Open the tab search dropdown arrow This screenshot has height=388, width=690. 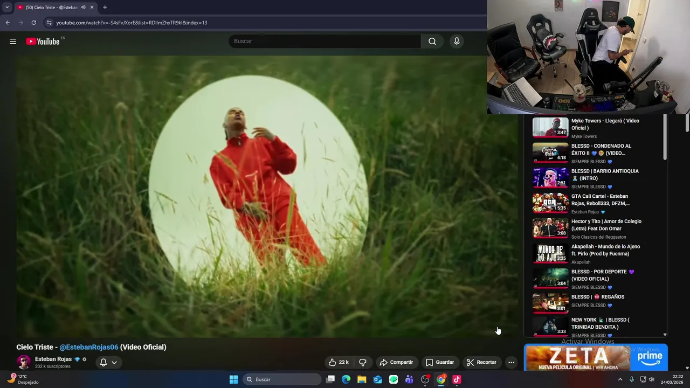coord(7,7)
